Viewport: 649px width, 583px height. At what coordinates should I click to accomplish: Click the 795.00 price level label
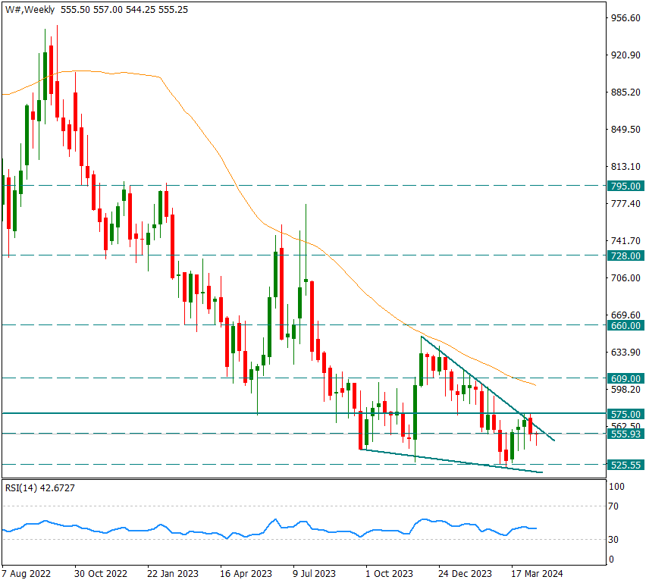(x=625, y=186)
